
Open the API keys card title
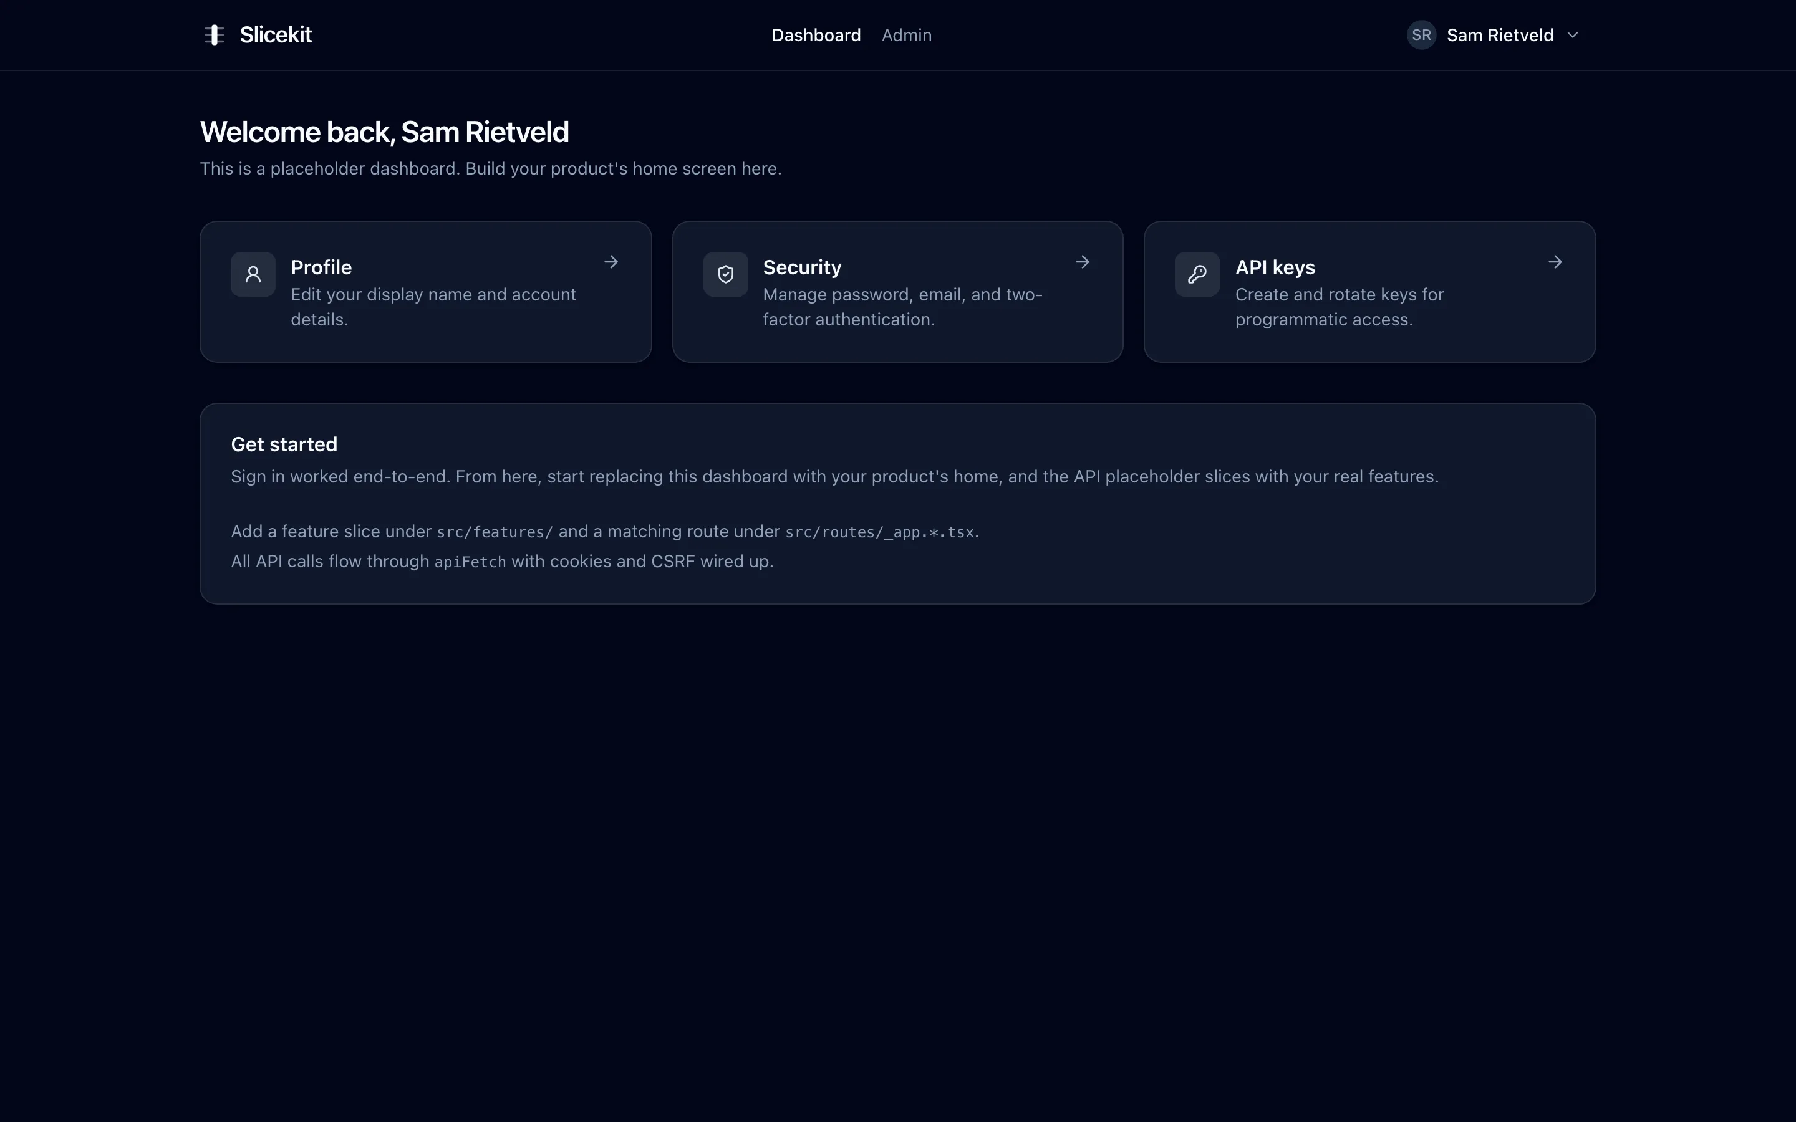(1275, 267)
